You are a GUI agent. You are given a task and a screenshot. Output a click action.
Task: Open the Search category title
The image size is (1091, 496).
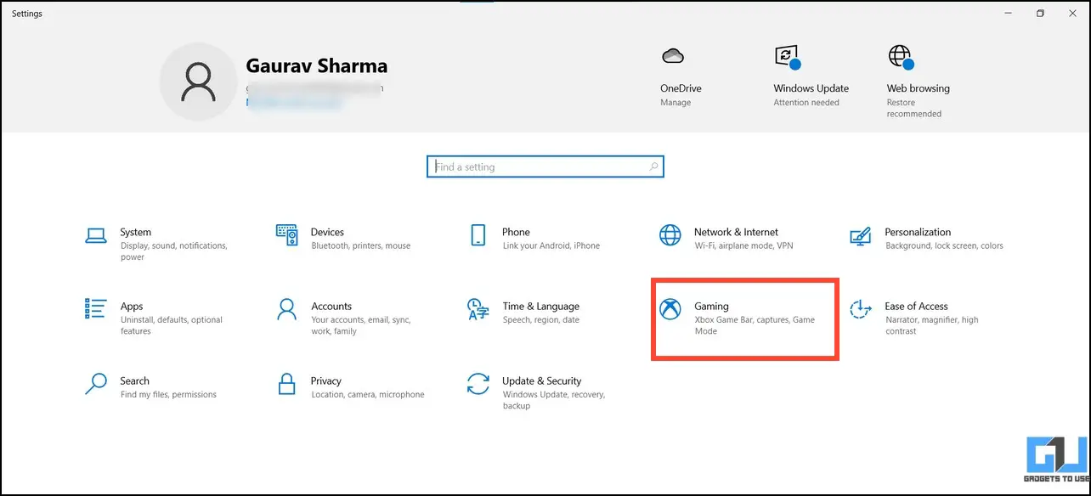click(134, 381)
